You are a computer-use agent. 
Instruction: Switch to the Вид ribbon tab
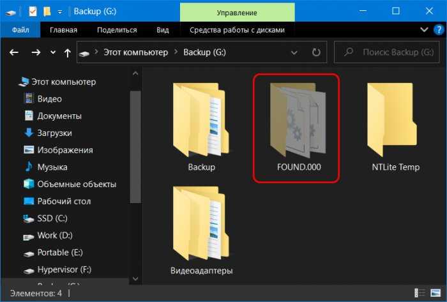click(x=162, y=30)
